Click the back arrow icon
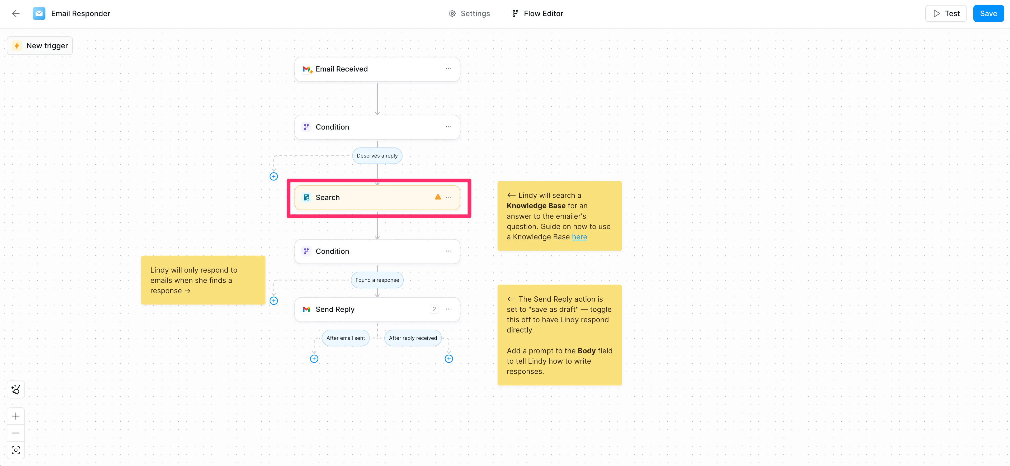1010x466 pixels. coord(16,13)
